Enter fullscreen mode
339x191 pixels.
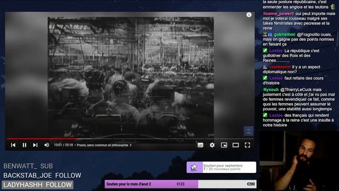click(247, 145)
